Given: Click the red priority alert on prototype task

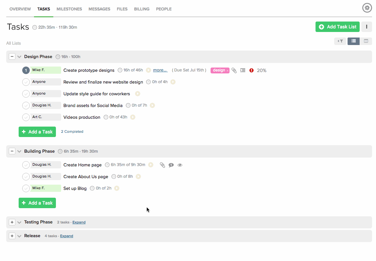Looking at the screenshot, I should (x=251, y=70).
